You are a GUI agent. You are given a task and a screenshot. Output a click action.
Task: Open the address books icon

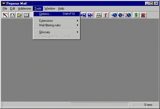pyautogui.click(x=26, y=15)
